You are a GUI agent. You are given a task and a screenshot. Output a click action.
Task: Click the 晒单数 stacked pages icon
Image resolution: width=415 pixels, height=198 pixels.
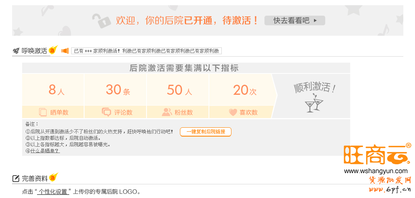pyautogui.click(x=43, y=112)
